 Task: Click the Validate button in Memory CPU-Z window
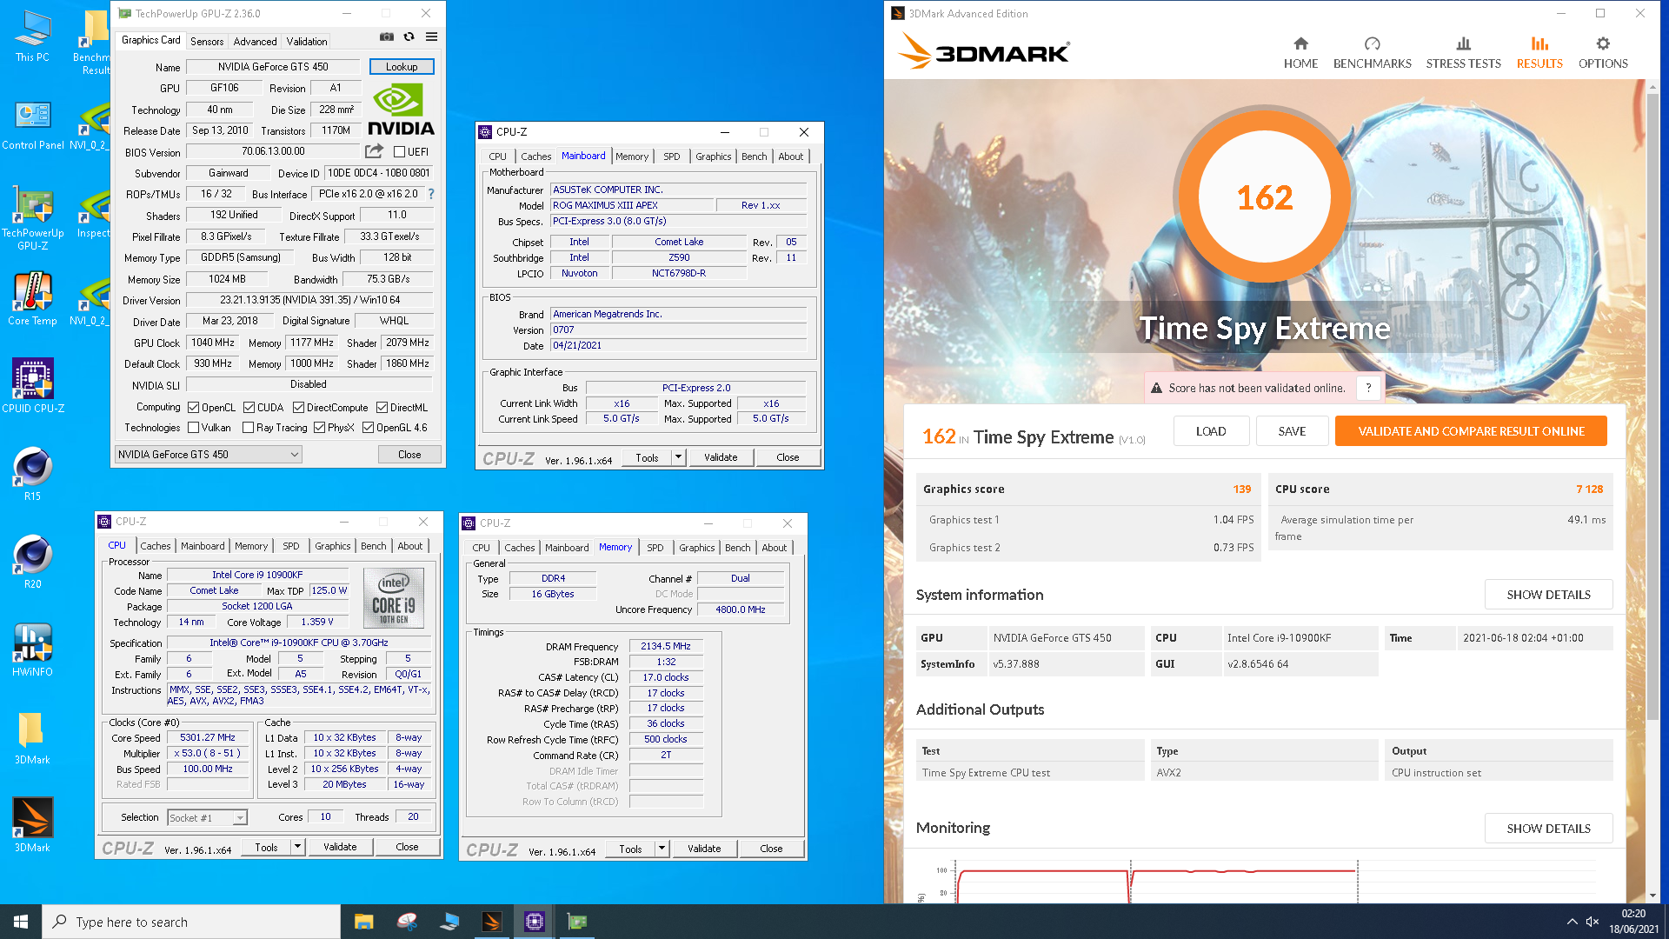[704, 848]
